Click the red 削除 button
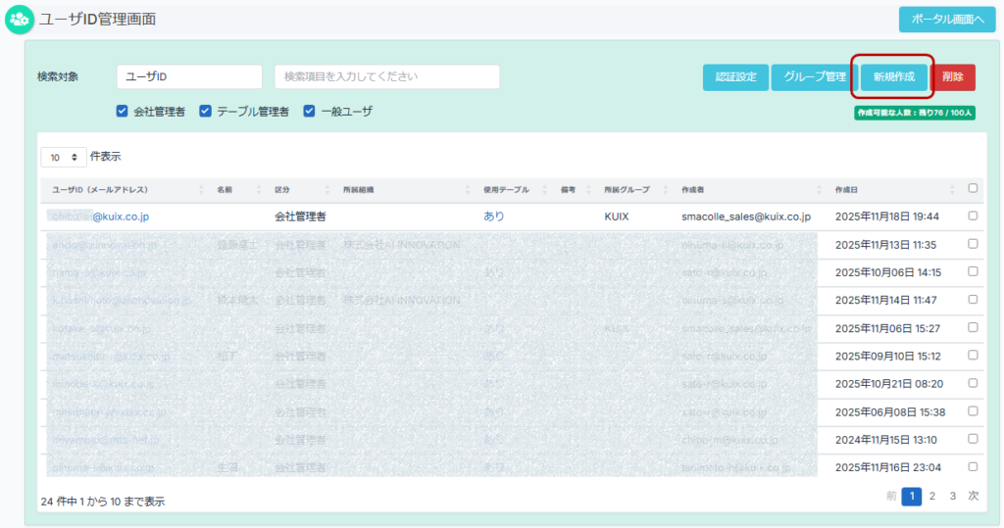 [x=953, y=77]
